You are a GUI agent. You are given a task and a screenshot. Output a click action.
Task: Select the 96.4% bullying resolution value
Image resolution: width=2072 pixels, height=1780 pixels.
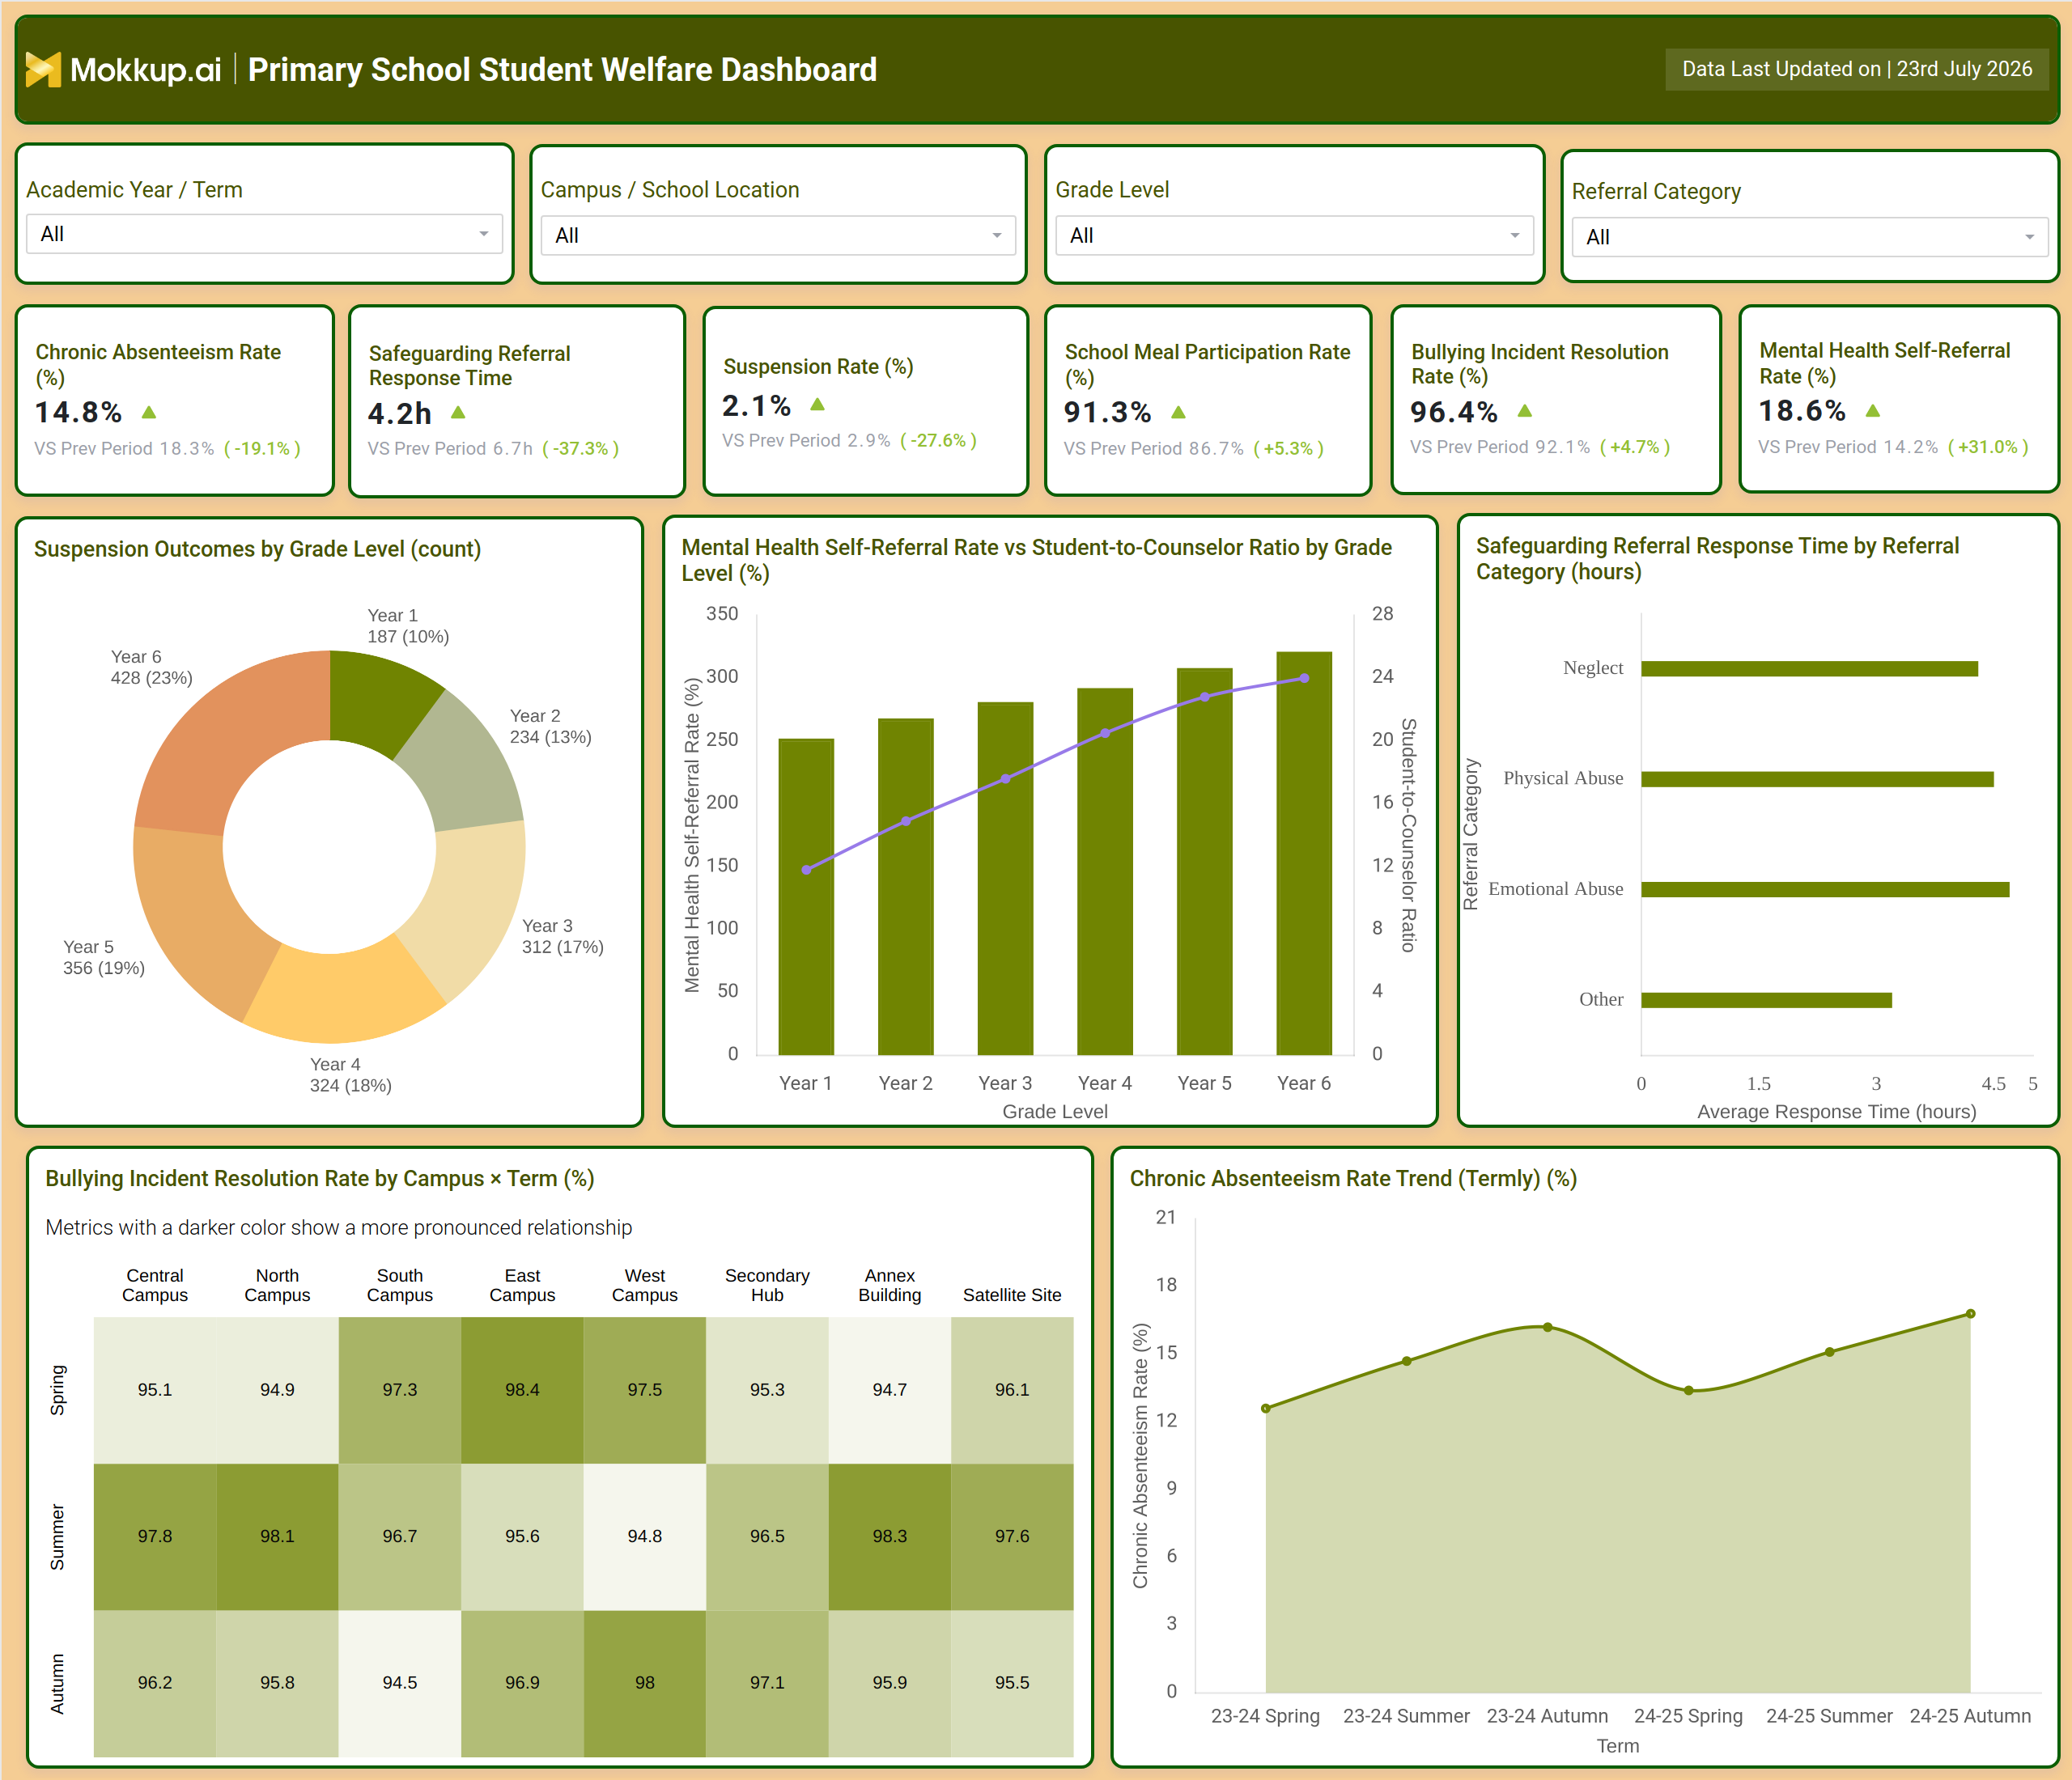pyautogui.click(x=1454, y=411)
